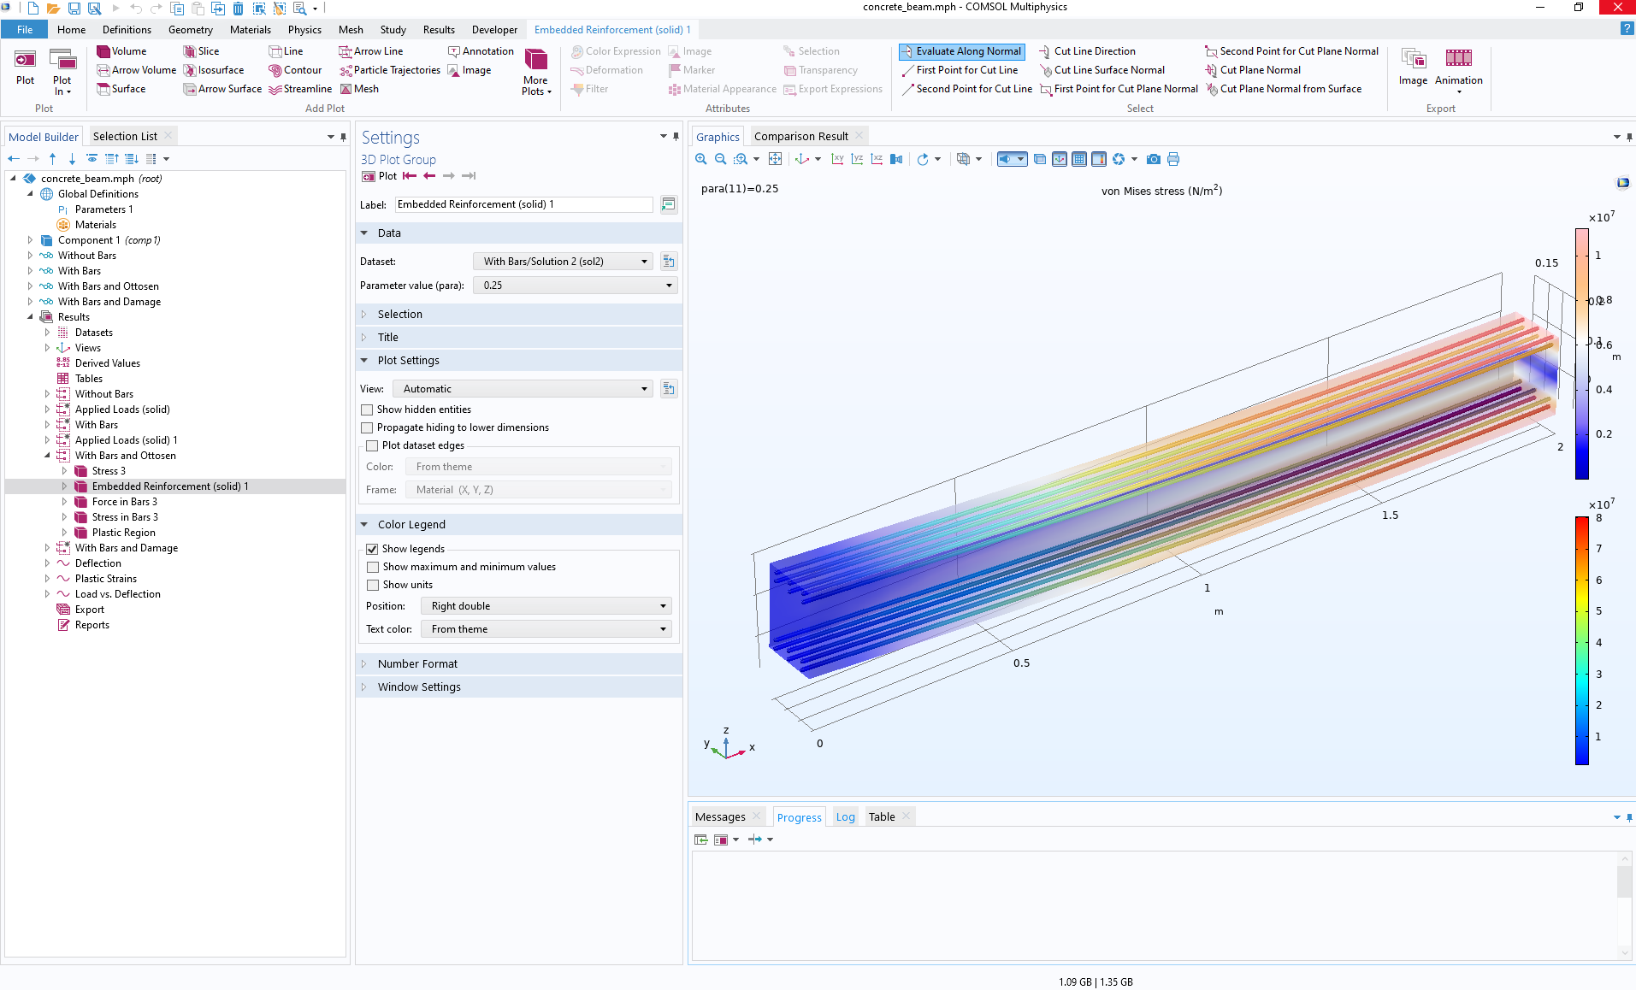Viewport: 1636px width, 990px height.
Task: Print the Graphics window using the printer icon
Action: pos(1172,159)
